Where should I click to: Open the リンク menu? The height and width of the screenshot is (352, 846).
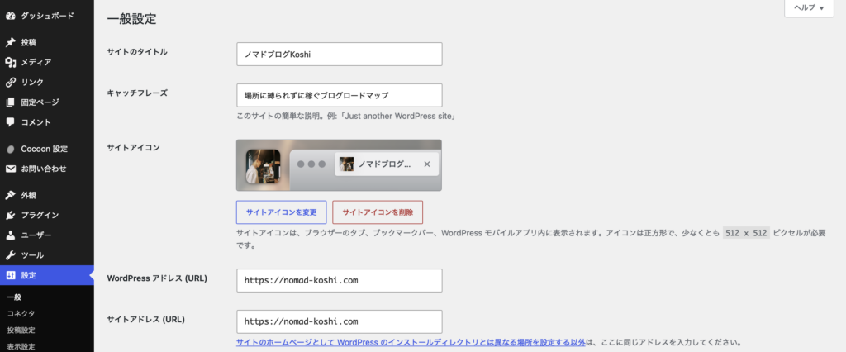(47, 83)
